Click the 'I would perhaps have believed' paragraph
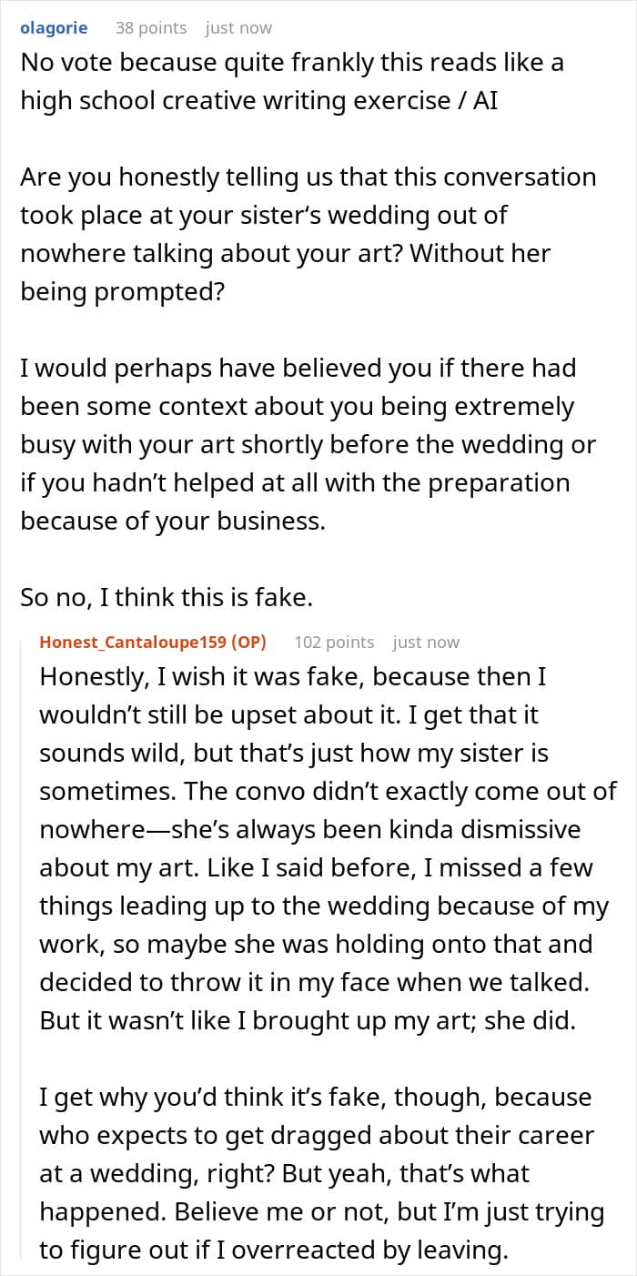 (308, 445)
